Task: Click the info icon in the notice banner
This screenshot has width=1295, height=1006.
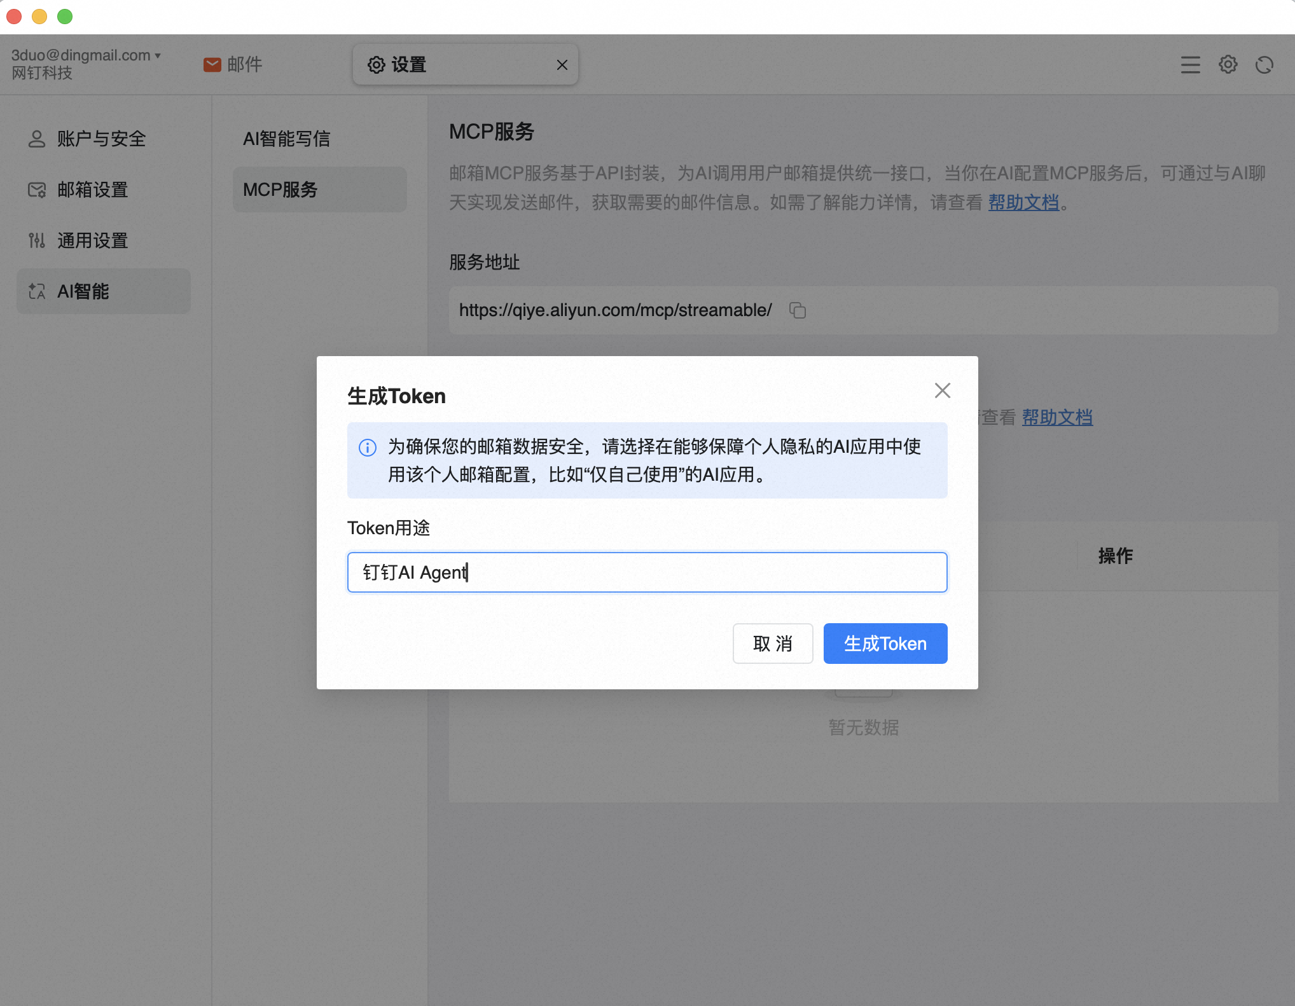Action: tap(368, 448)
